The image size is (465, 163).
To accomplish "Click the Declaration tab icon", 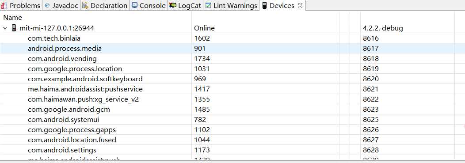I will (85, 5).
